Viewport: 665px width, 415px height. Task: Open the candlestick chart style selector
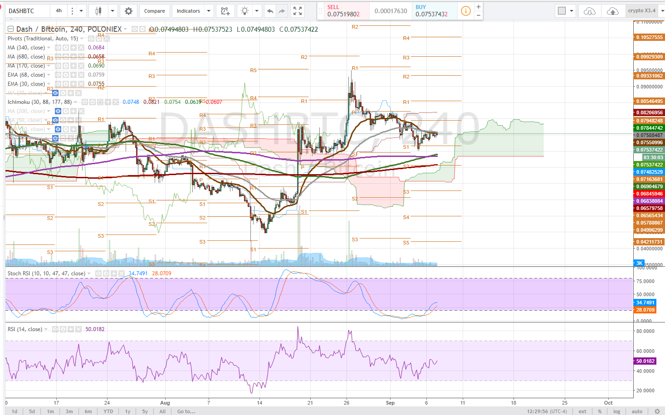pos(98,11)
